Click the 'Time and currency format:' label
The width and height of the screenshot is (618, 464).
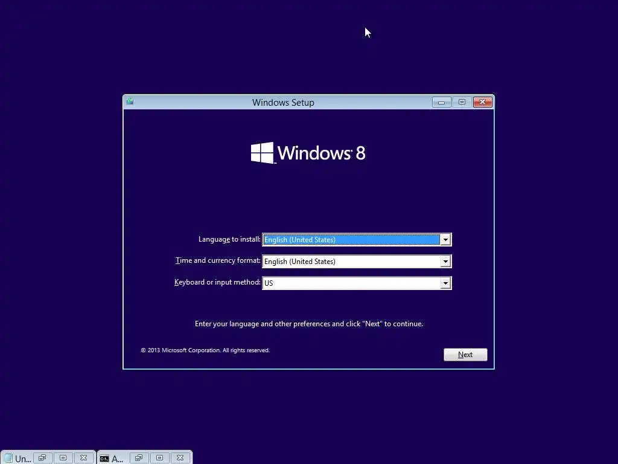click(218, 260)
